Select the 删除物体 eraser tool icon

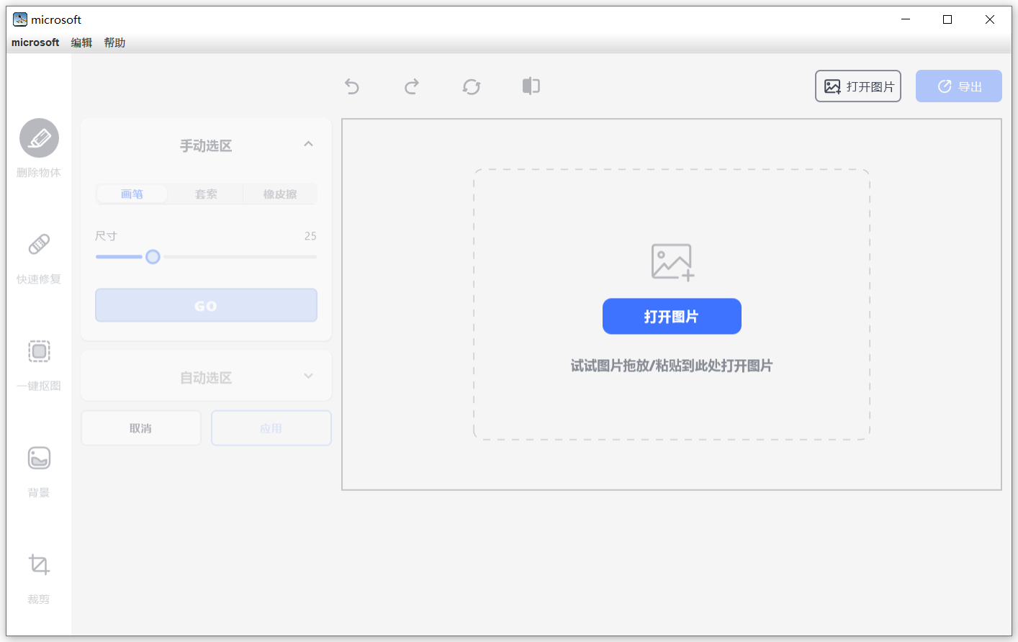(x=39, y=138)
